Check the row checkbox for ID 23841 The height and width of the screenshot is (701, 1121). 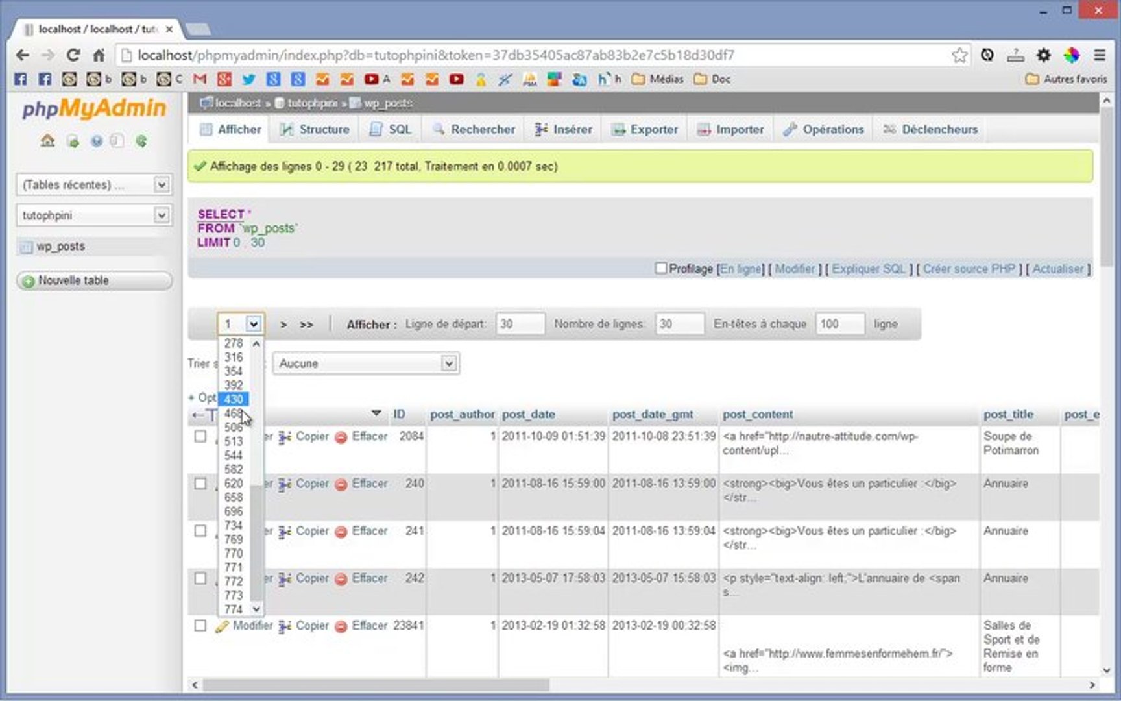click(200, 626)
